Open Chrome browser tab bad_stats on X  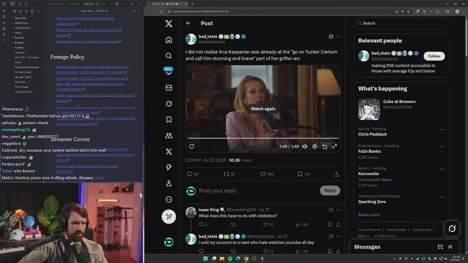tap(167, 4)
